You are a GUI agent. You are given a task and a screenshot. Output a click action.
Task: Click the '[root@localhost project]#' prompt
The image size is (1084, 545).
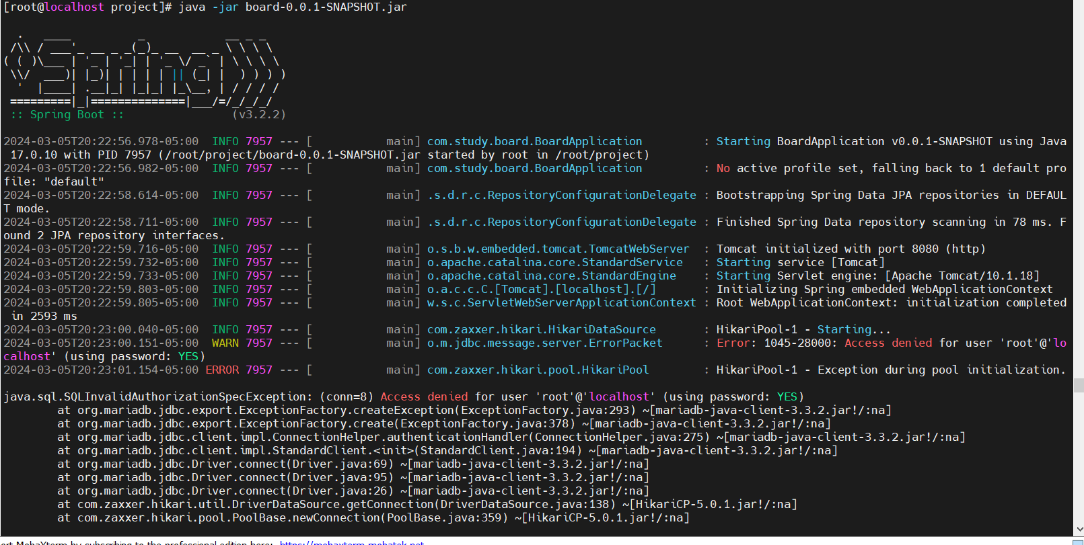pos(87,7)
